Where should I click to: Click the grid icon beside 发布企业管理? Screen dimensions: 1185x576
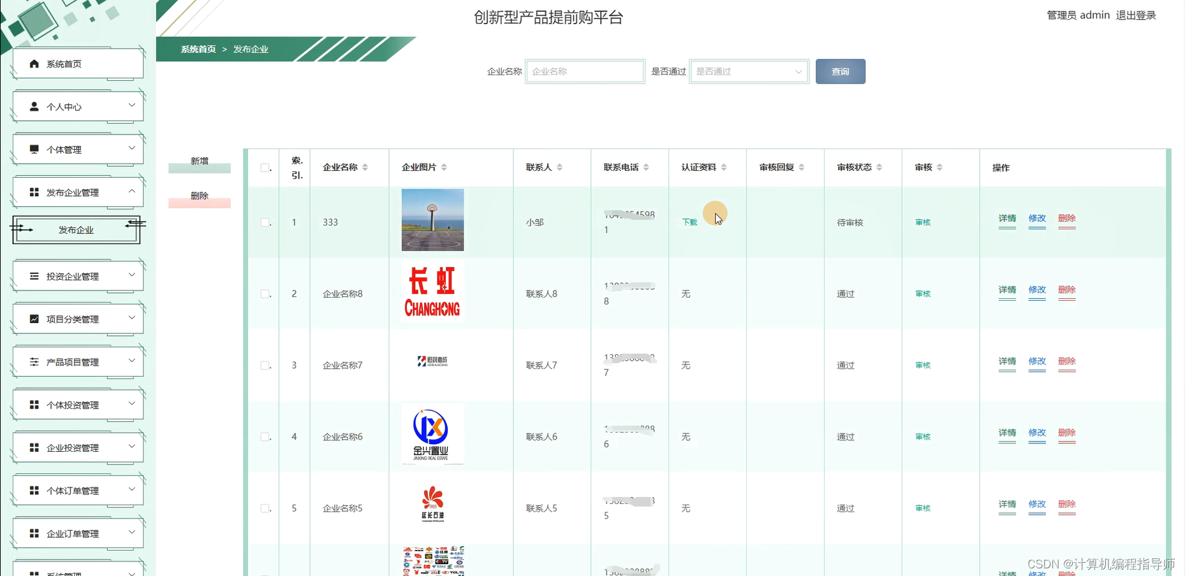tap(34, 192)
